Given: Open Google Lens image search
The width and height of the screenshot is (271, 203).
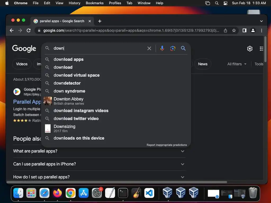Looking at the screenshot, I should point(173,48).
